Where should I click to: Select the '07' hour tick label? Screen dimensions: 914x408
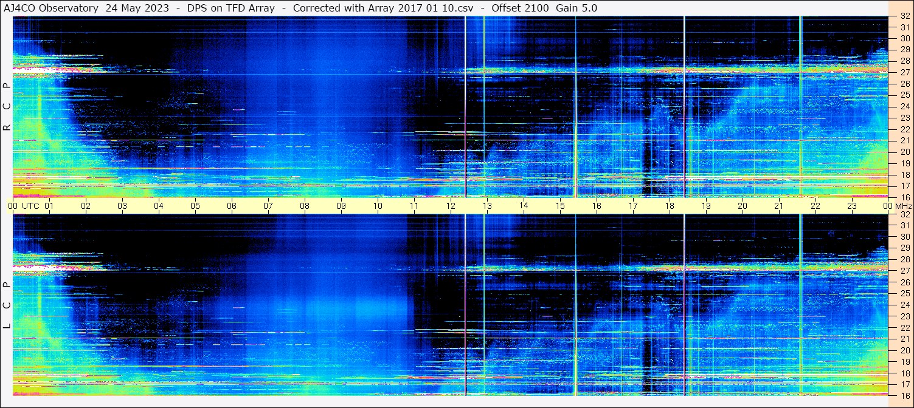pyautogui.click(x=268, y=206)
